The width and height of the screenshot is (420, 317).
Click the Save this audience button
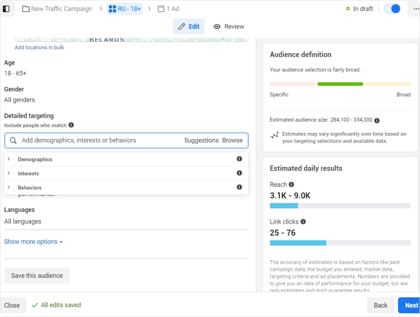pos(37,276)
